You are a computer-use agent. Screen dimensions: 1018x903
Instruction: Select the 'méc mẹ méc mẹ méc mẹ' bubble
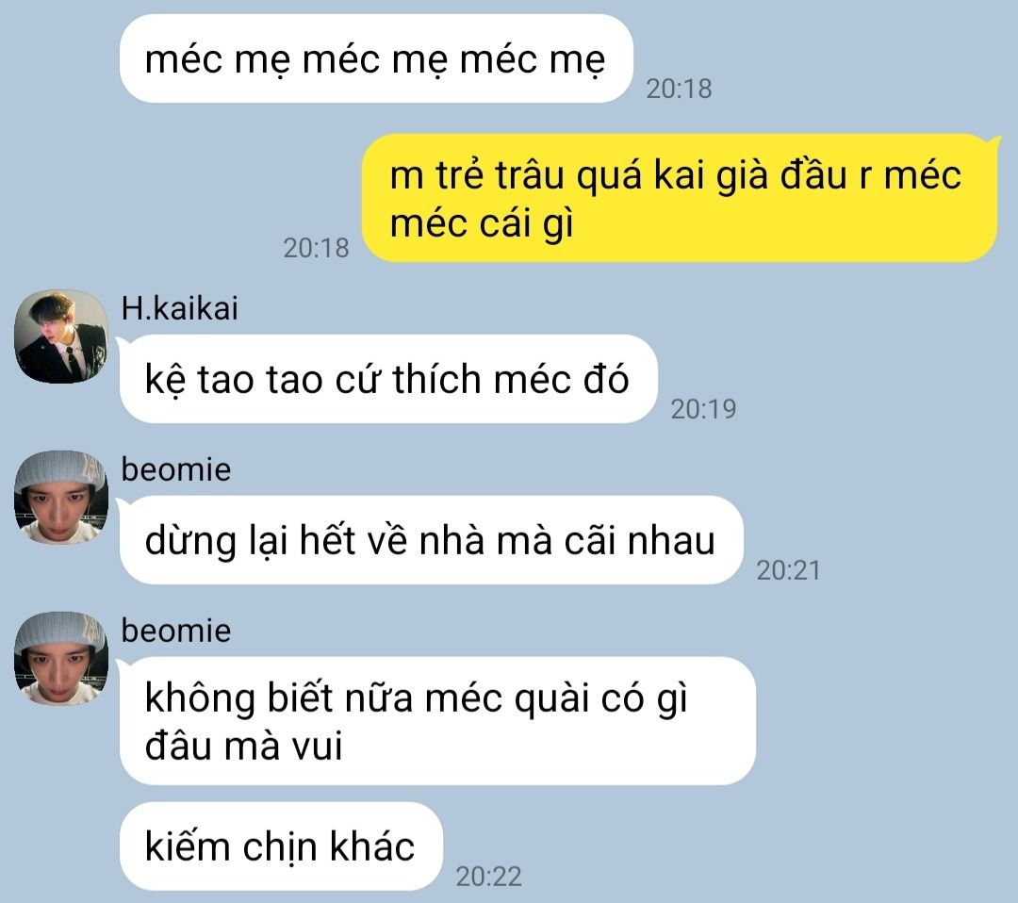point(376,58)
